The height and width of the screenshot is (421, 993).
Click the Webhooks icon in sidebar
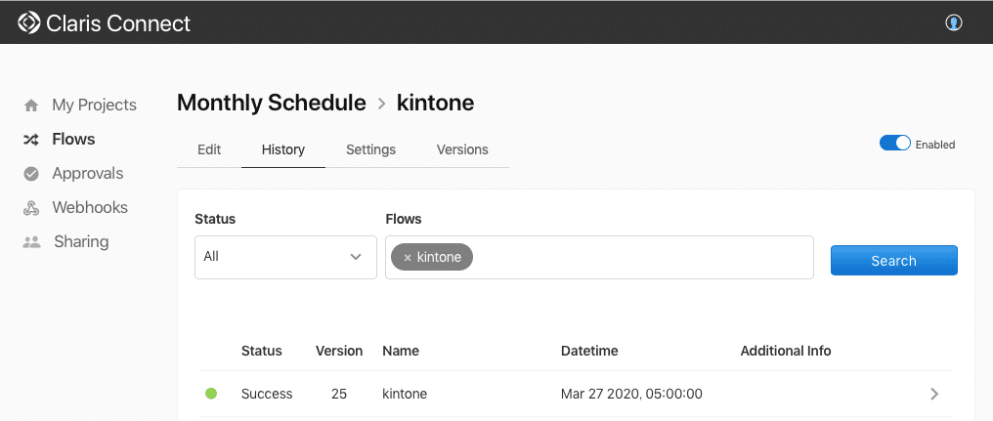tap(31, 208)
